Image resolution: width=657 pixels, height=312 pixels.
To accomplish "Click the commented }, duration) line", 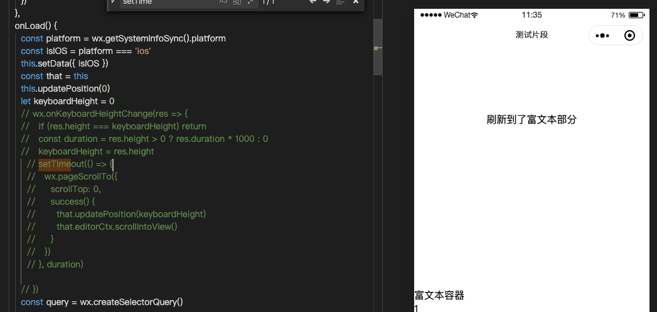I will tap(55, 265).
